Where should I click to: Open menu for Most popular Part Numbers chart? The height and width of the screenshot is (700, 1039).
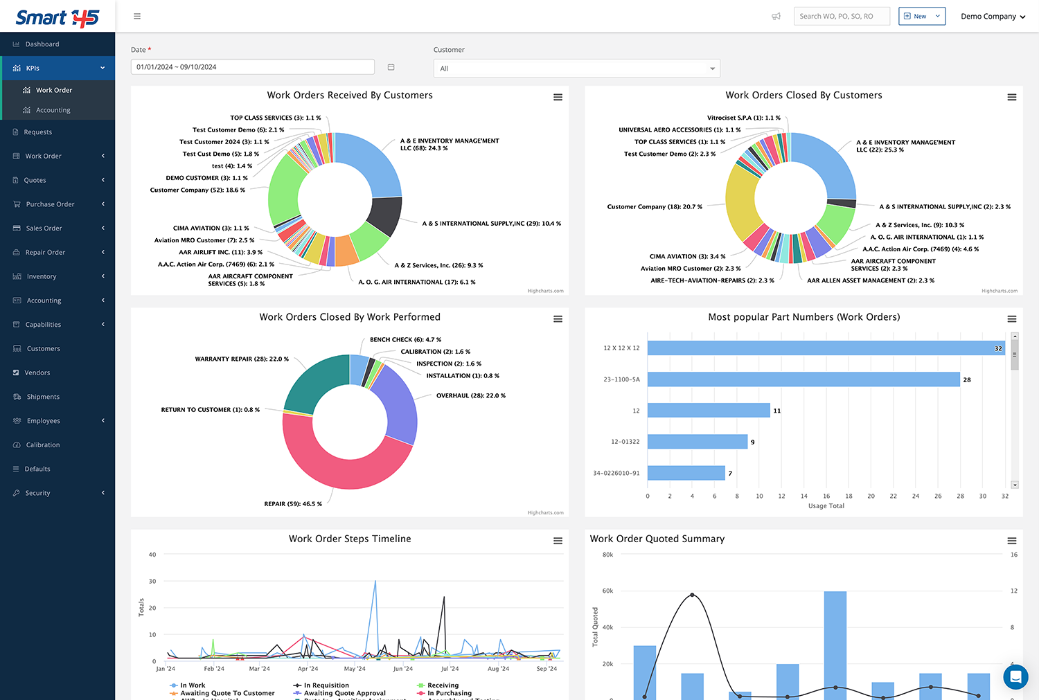1012,319
